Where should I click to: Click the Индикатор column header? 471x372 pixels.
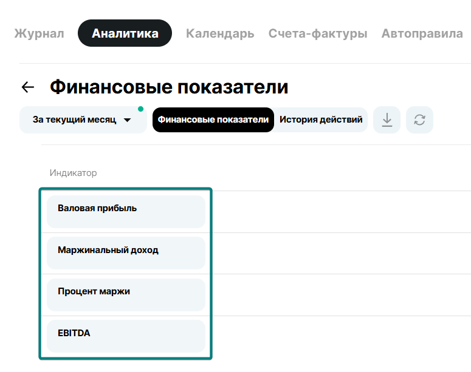(73, 173)
